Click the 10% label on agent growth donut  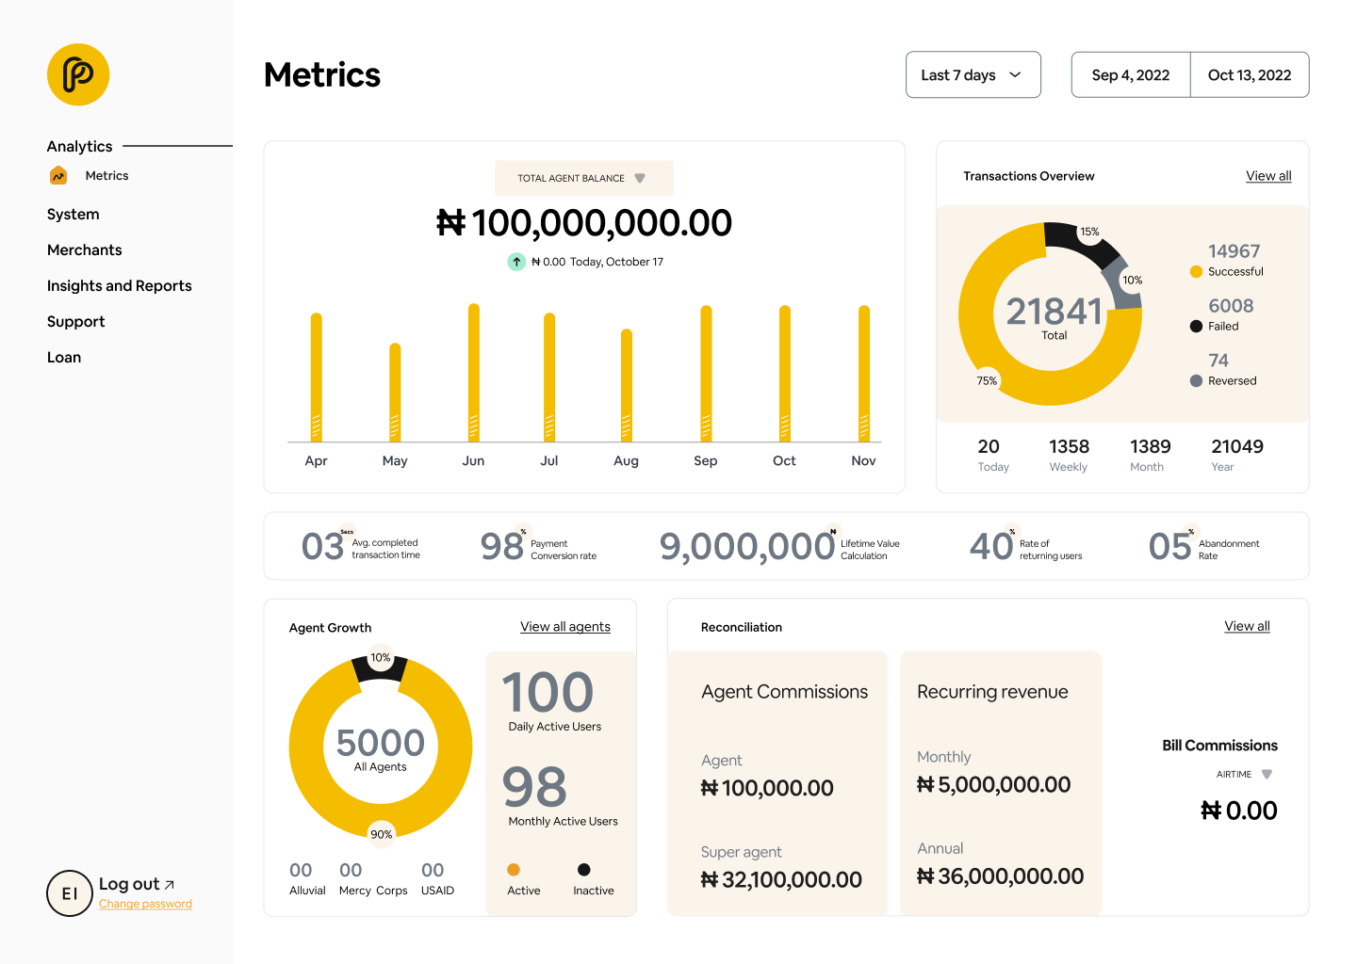pyautogui.click(x=381, y=658)
